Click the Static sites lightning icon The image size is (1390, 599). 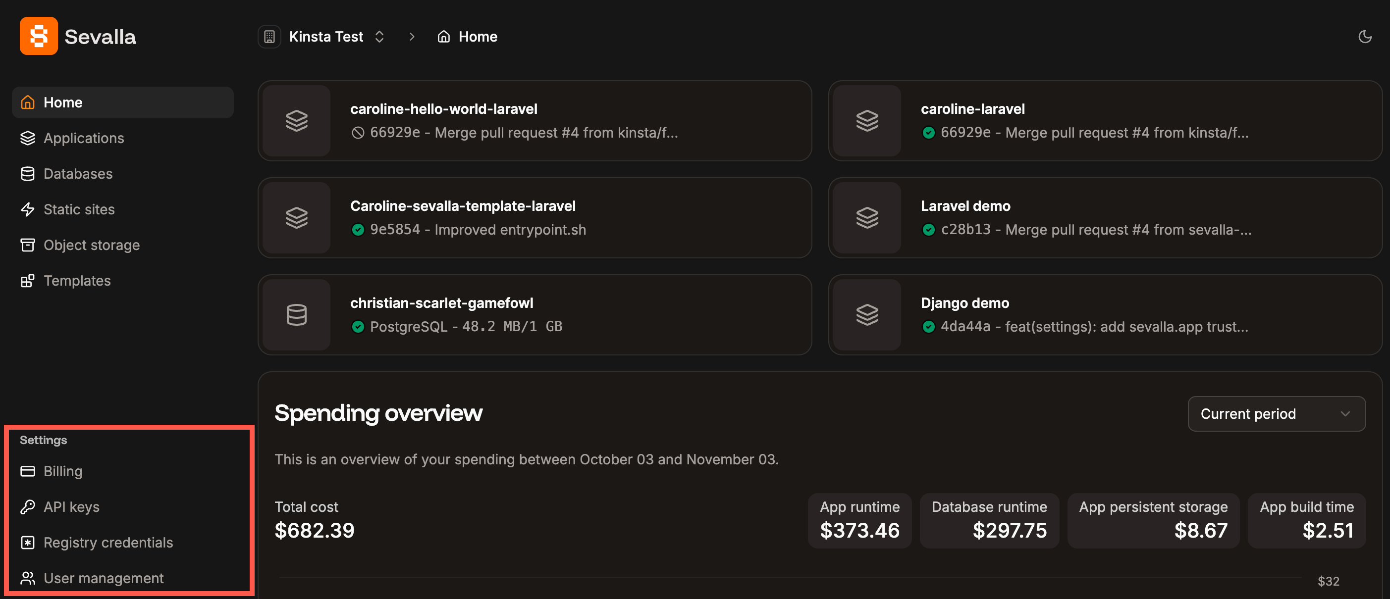(x=28, y=209)
